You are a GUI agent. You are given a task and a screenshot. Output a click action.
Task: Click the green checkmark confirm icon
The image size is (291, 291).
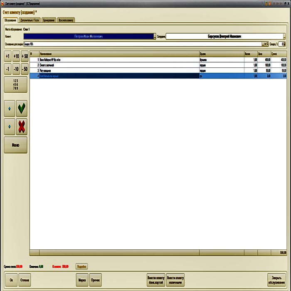(22, 109)
